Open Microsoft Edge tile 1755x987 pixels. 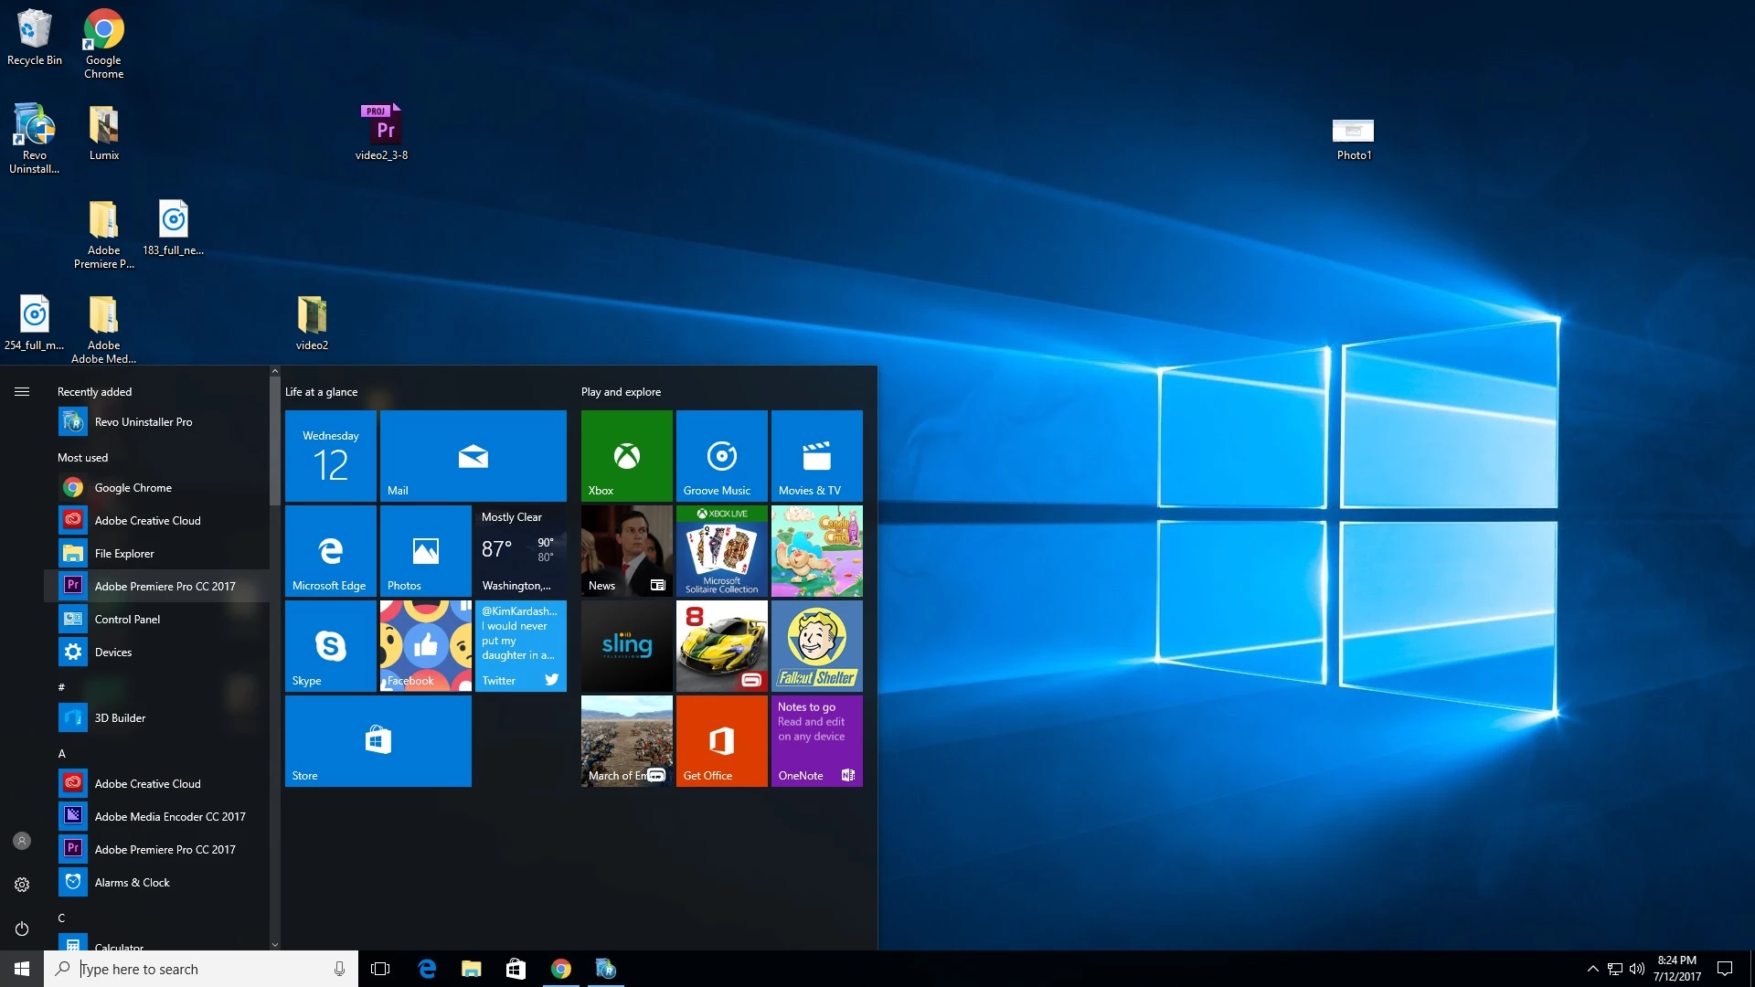(x=330, y=550)
